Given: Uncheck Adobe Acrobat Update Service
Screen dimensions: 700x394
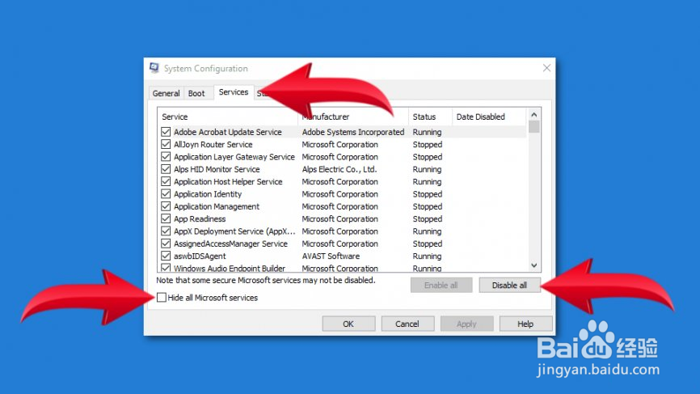Looking at the screenshot, I should (166, 132).
